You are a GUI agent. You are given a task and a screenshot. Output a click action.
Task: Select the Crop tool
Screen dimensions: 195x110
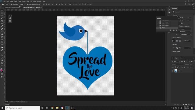tap(2, 21)
